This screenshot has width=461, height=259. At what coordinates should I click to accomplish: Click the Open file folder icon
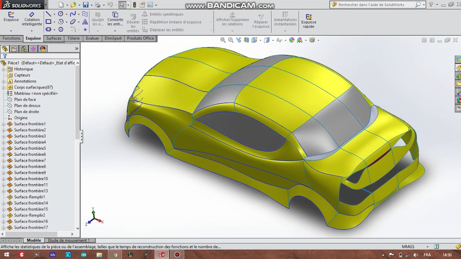[73, 5]
